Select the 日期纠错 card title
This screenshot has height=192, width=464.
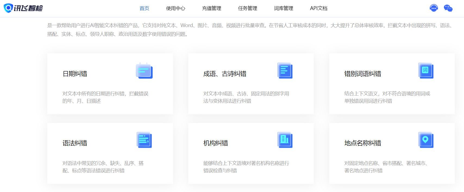pyautogui.click(x=75, y=74)
